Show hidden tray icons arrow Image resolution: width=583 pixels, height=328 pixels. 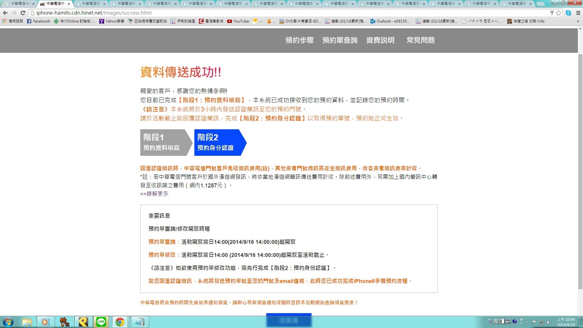click(x=527, y=322)
